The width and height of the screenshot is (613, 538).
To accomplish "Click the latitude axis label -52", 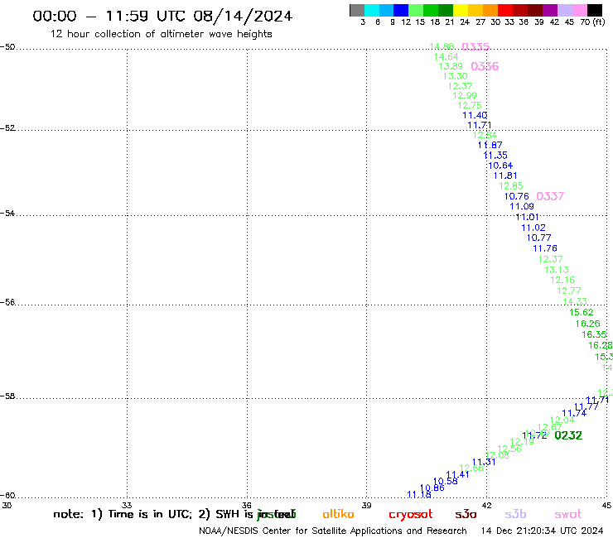I will click(7, 128).
